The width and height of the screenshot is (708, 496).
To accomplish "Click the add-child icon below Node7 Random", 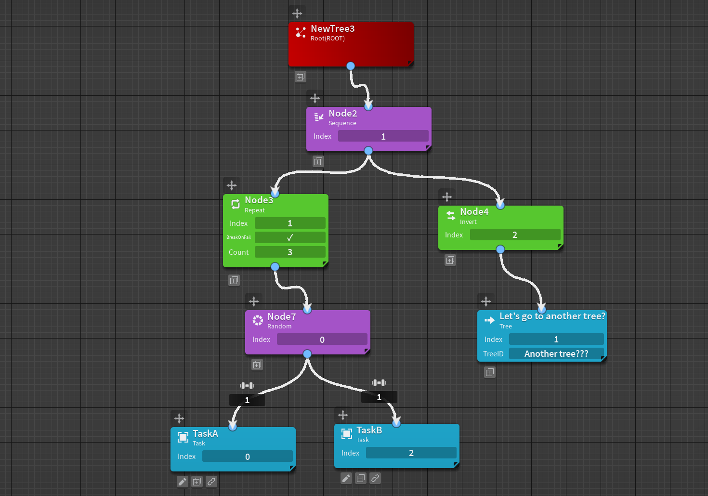I will pos(257,365).
